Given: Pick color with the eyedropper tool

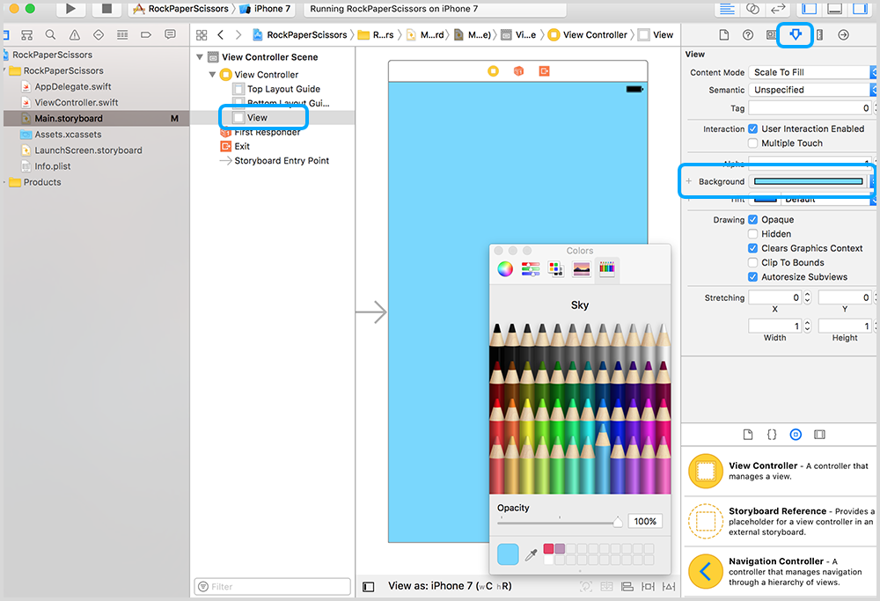Looking at the screenshot, I should point(531,554).
